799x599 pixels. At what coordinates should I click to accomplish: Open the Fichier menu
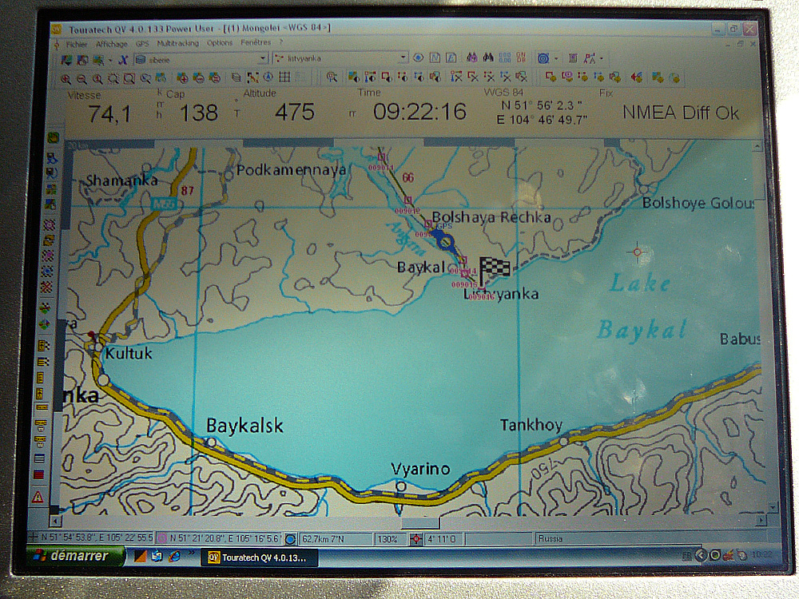77,44
